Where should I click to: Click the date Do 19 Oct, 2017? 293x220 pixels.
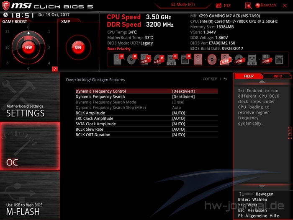[54, 15]
